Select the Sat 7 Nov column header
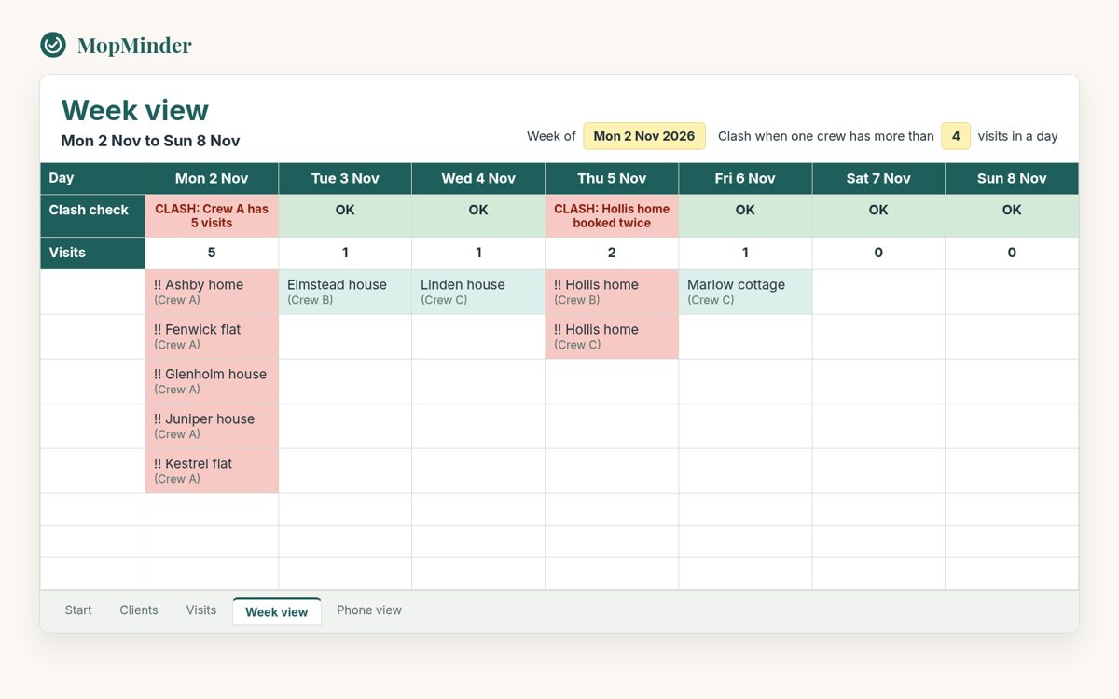Screen dimensions: 1119x699 point(878,179)
